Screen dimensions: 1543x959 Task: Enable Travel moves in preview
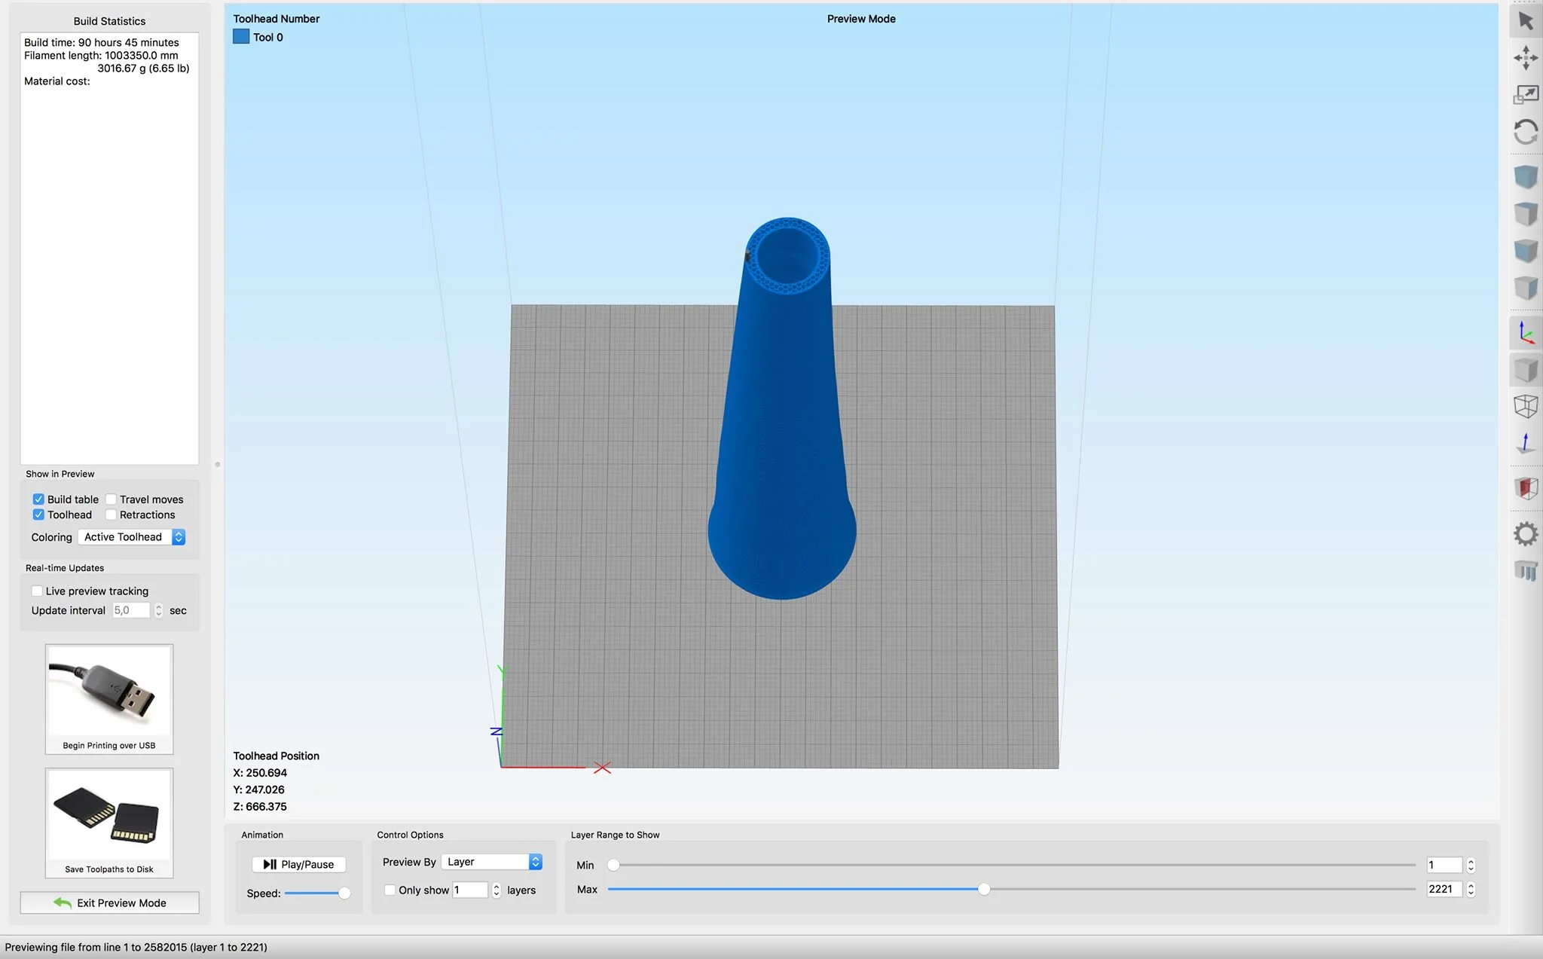point(112,499)
